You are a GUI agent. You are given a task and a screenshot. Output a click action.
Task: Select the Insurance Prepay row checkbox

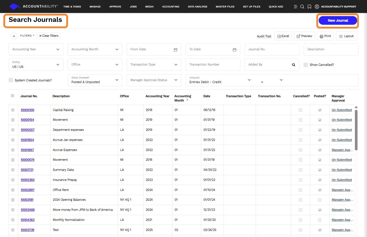tap(13, 180)
